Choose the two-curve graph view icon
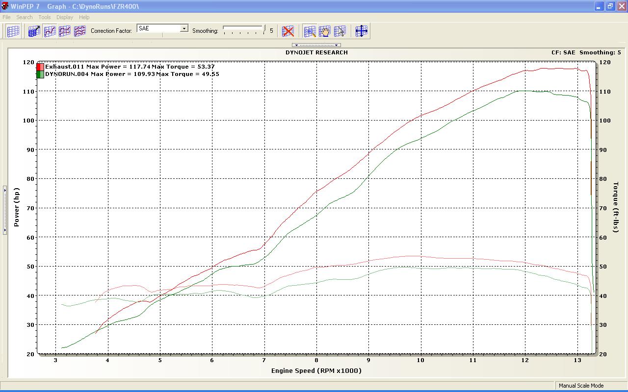This screenshot has height=392, width=628. [x=65, y=31]
